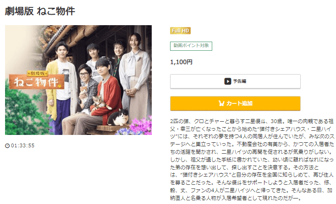
Task: Click the 1,100円 price text
Action: (181, 62)
